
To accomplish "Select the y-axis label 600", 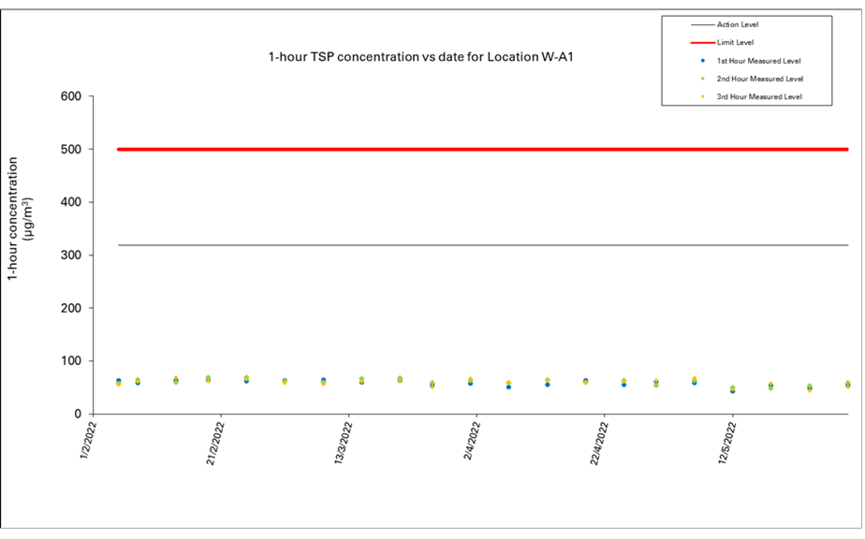I will [x=71, y=96].
